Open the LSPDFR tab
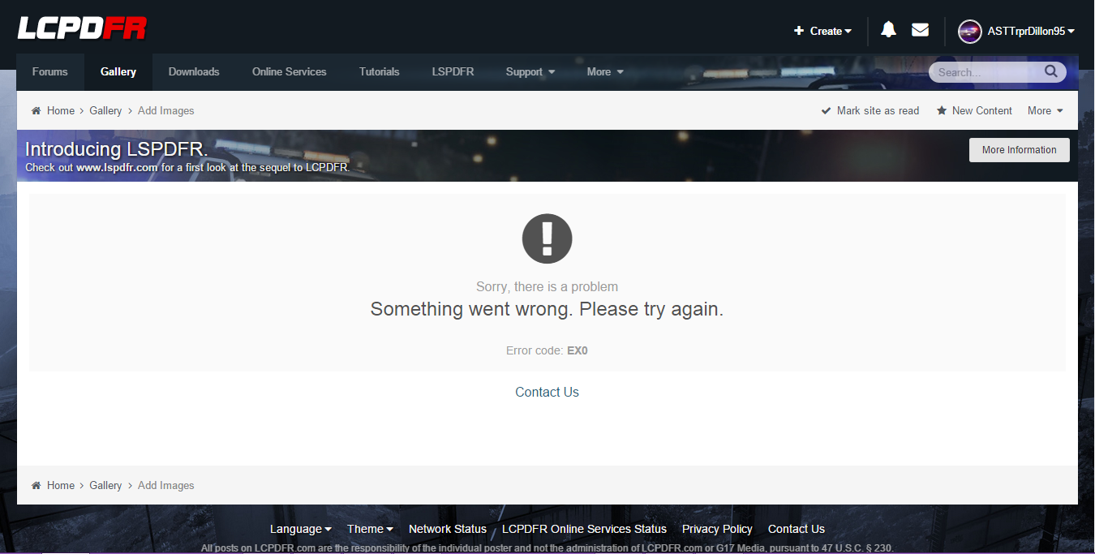The image size is (1095, 554). coord(453,71)
